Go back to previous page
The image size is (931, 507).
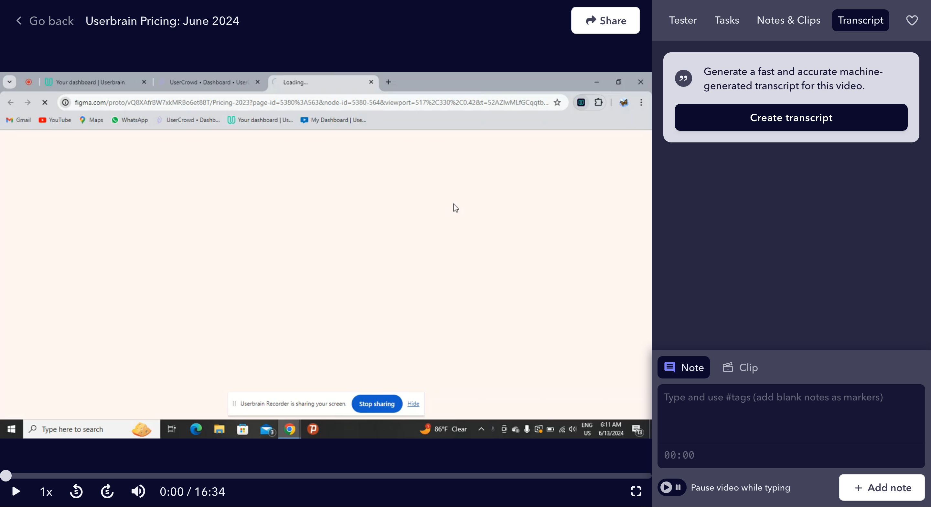point(45,21)
